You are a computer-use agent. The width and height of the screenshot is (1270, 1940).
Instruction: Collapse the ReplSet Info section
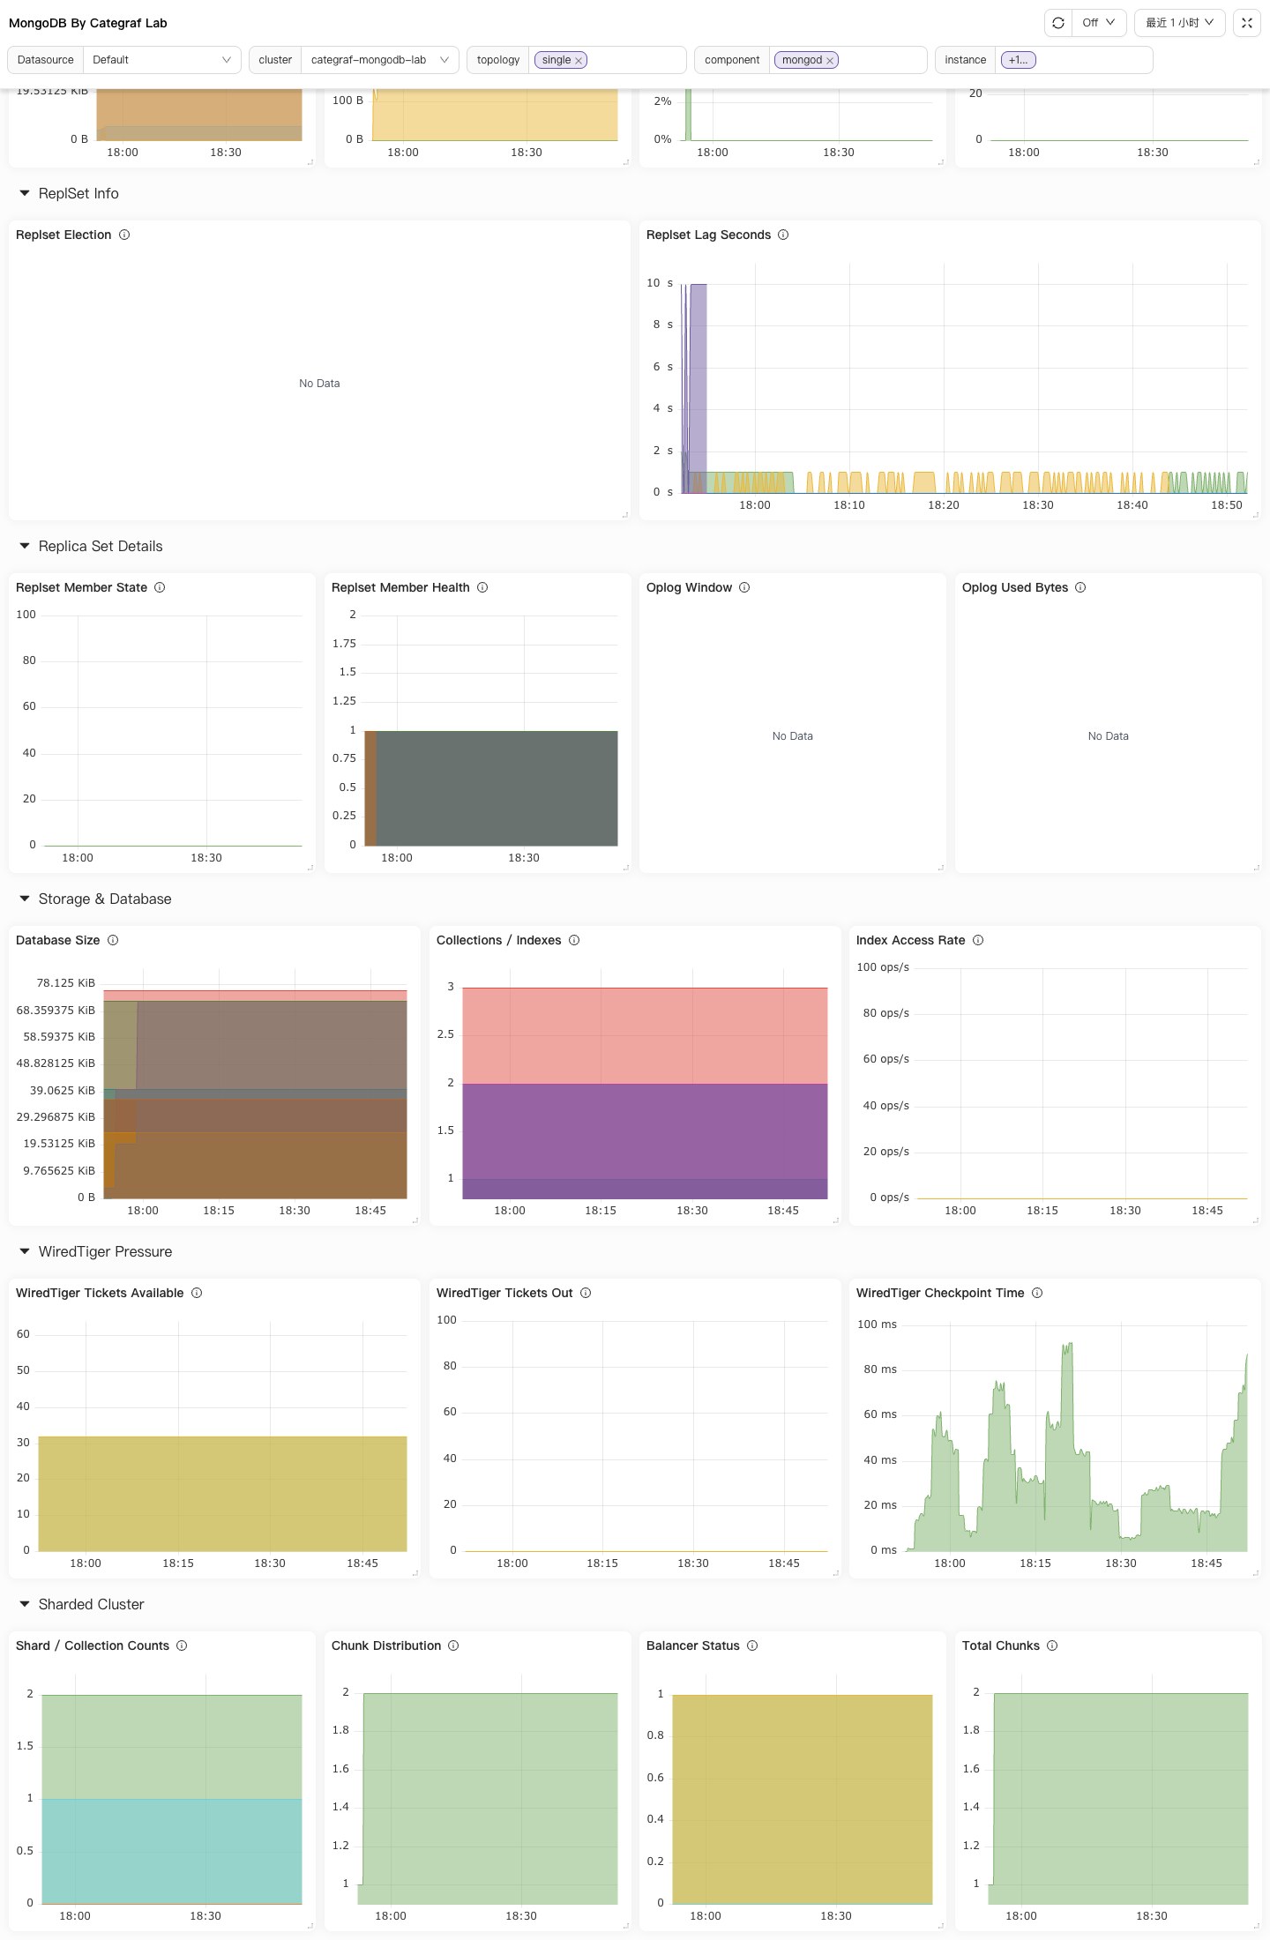tap(25, 193)
